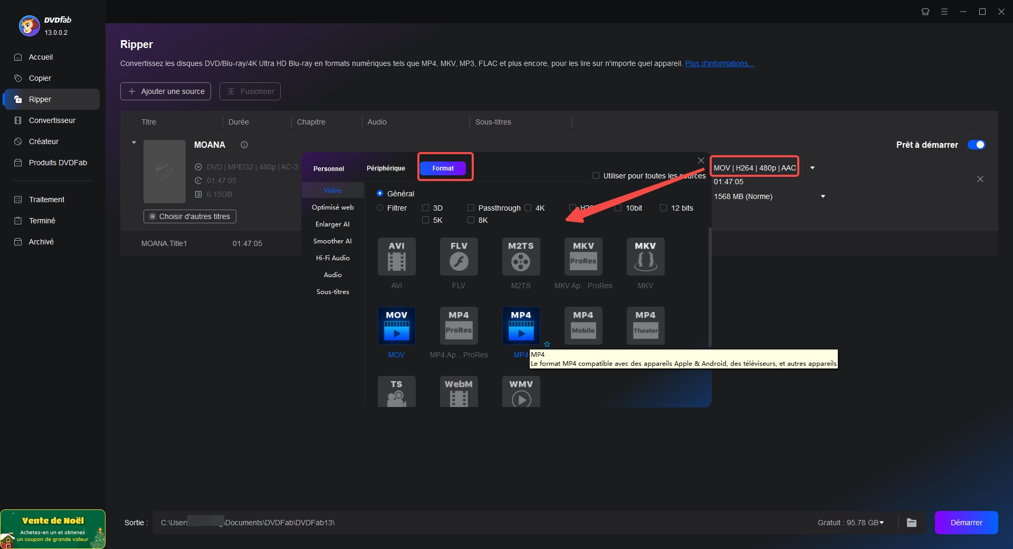
Task: Check Utiliser pour toutes les sources
Action: pyautogui.click(x=596, y=176)
